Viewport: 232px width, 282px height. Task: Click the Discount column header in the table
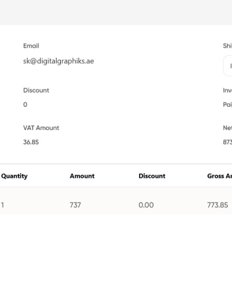point(152,176)
